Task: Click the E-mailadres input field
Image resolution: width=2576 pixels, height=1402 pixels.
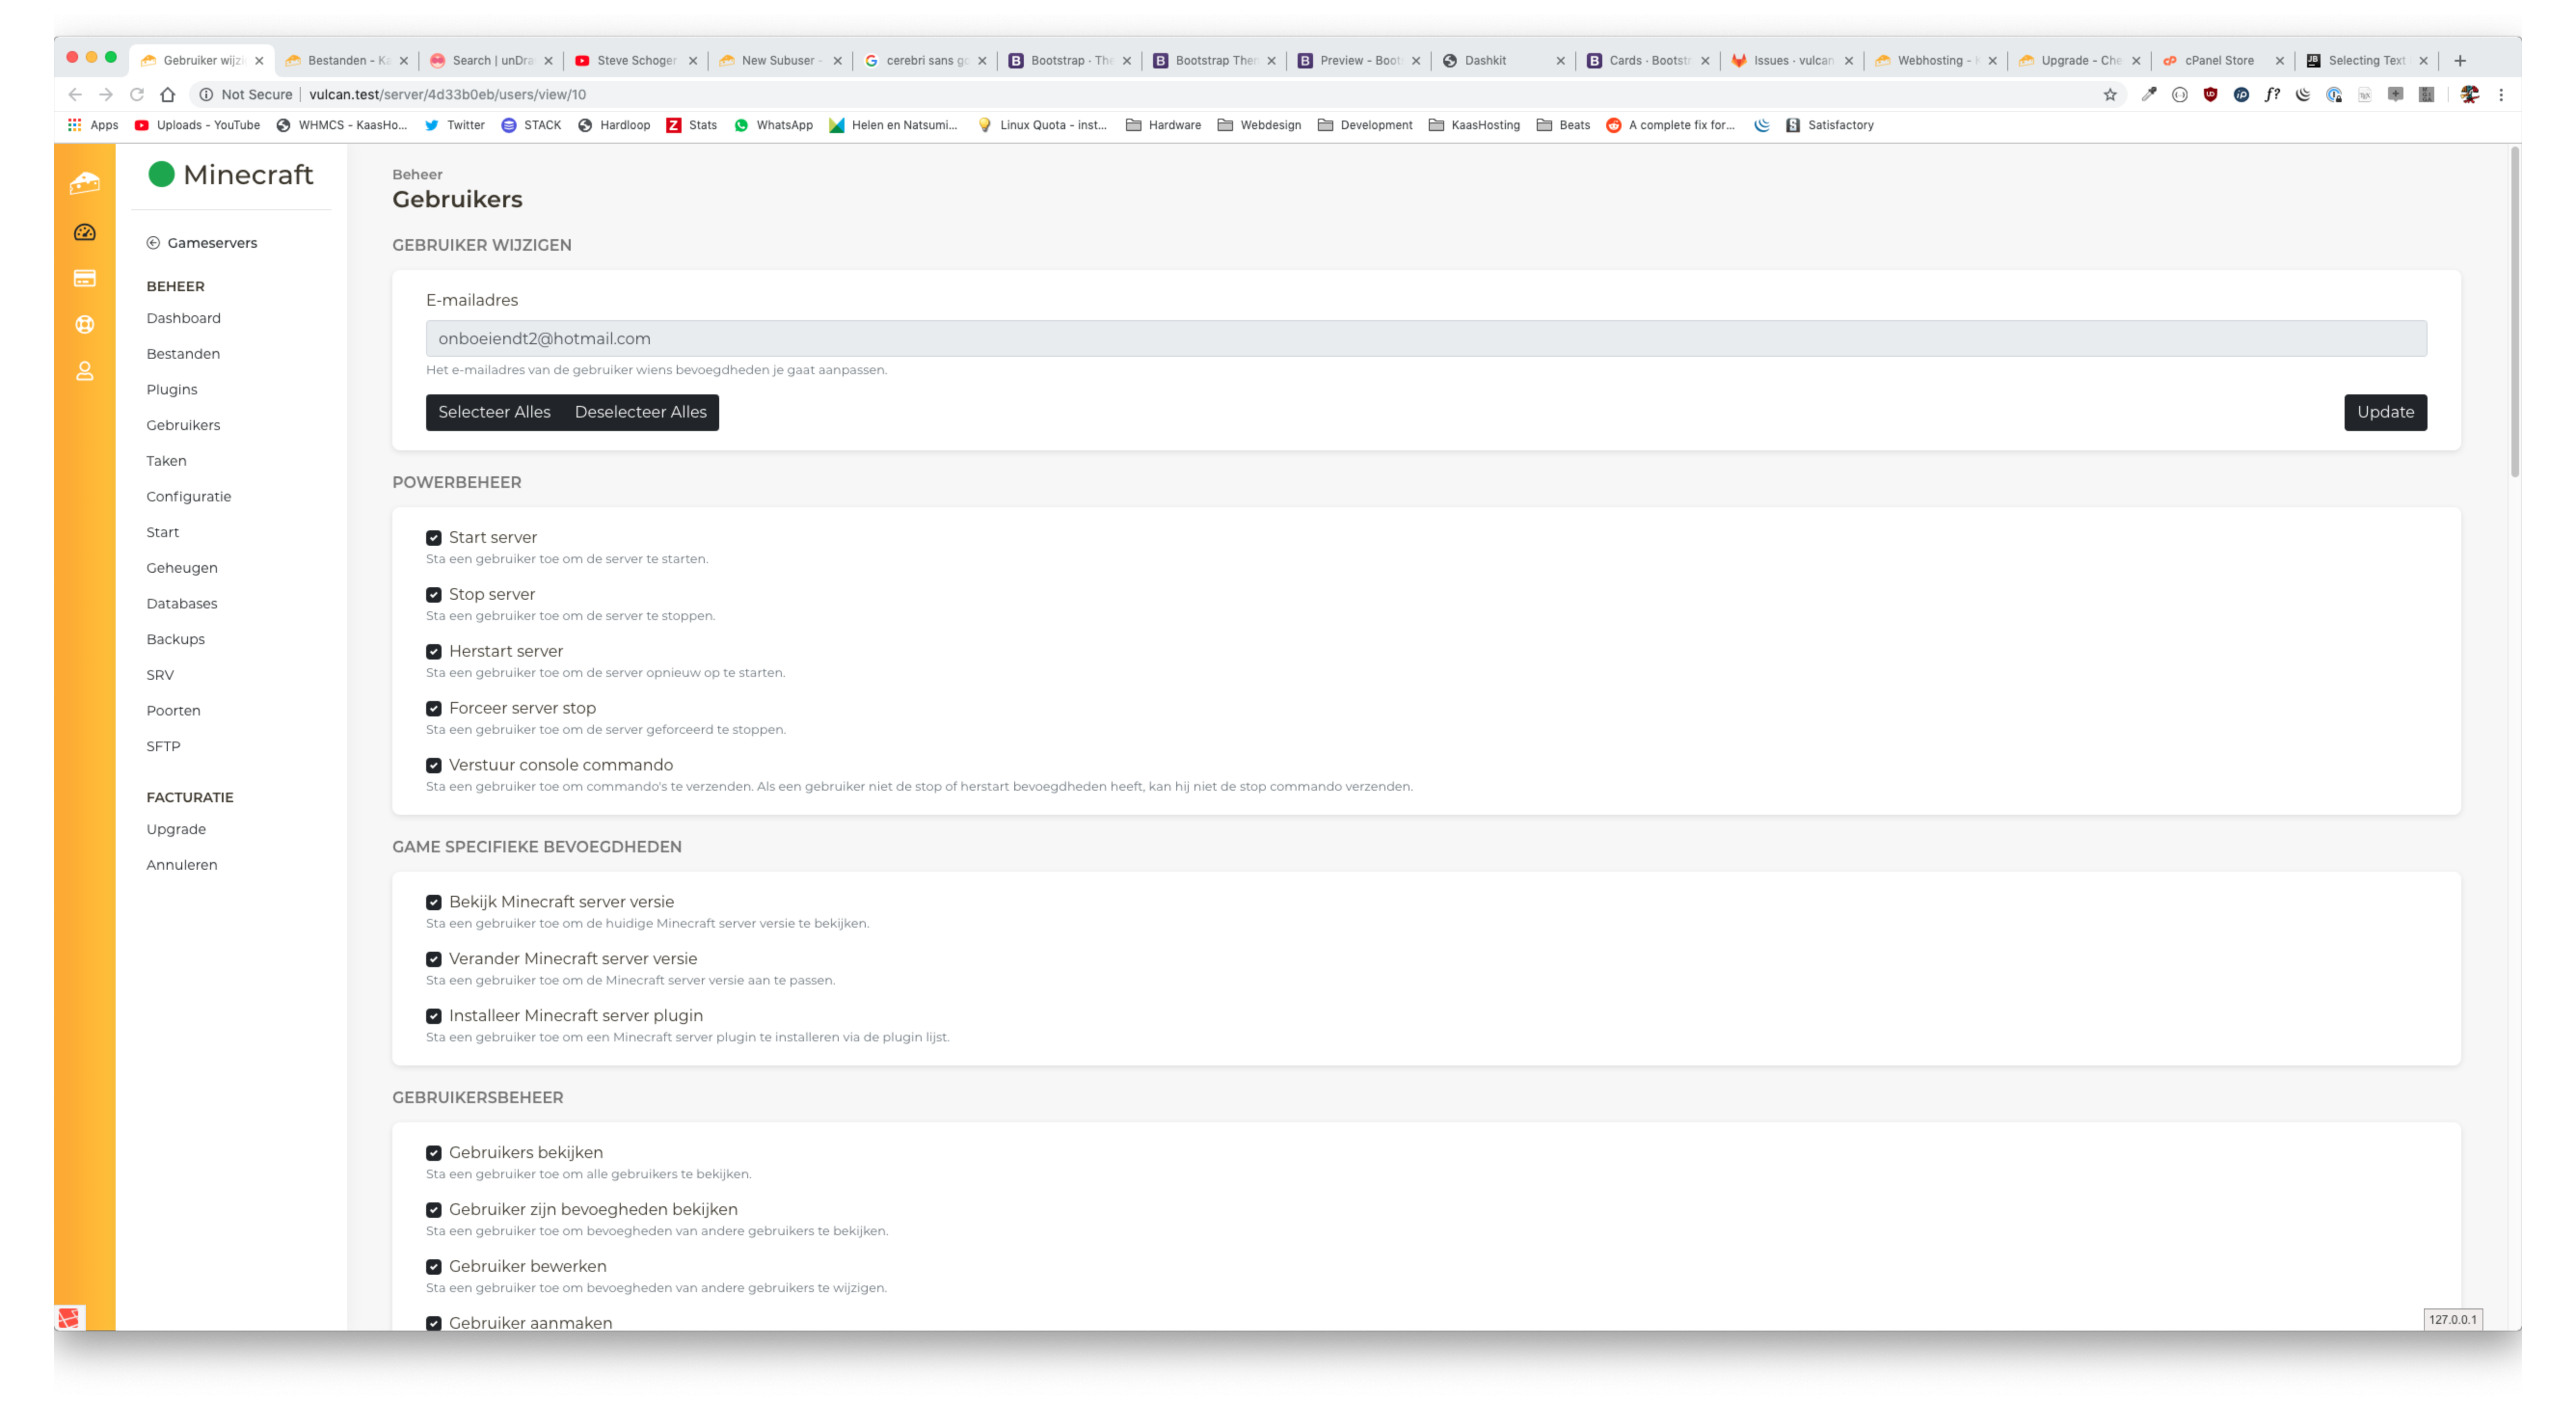Action: [1425, 339]
